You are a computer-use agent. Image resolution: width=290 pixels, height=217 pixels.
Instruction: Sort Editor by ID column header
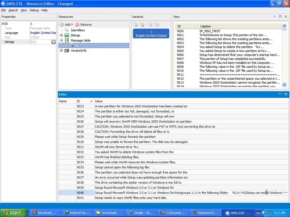click(x=85, y=101)
